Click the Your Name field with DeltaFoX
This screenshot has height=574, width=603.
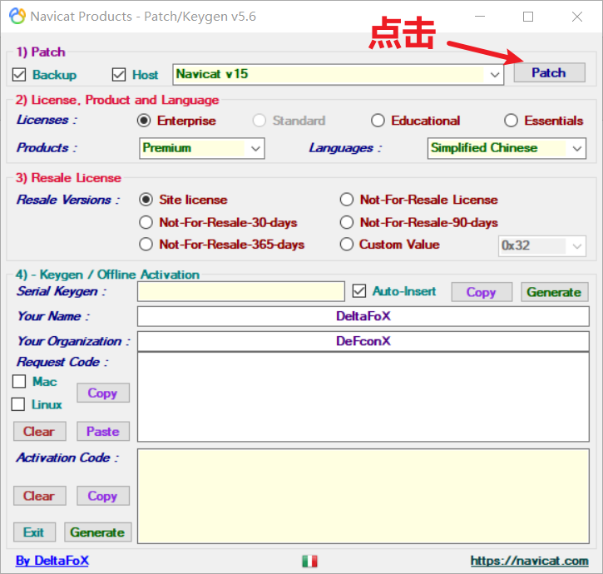coord(363,316)
